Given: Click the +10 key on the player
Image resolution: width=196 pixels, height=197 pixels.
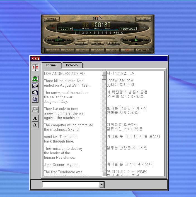Looking at the screenshot, I should 116,32.
